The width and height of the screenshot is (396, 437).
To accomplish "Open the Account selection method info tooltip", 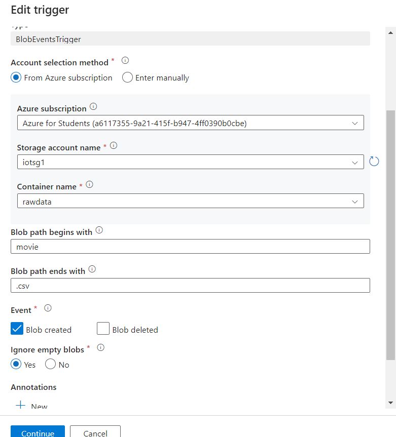I will tap(125, 60).
